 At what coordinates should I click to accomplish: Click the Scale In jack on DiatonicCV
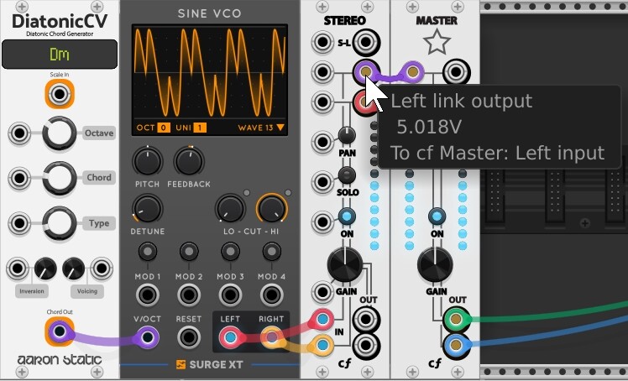coord(60,94)
